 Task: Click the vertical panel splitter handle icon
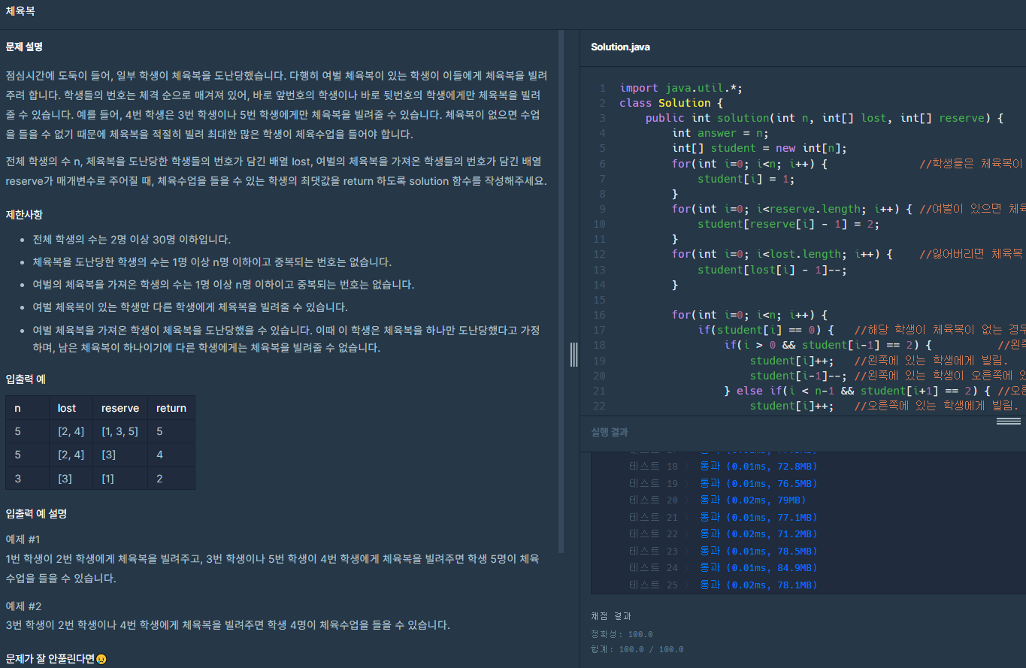574,354
